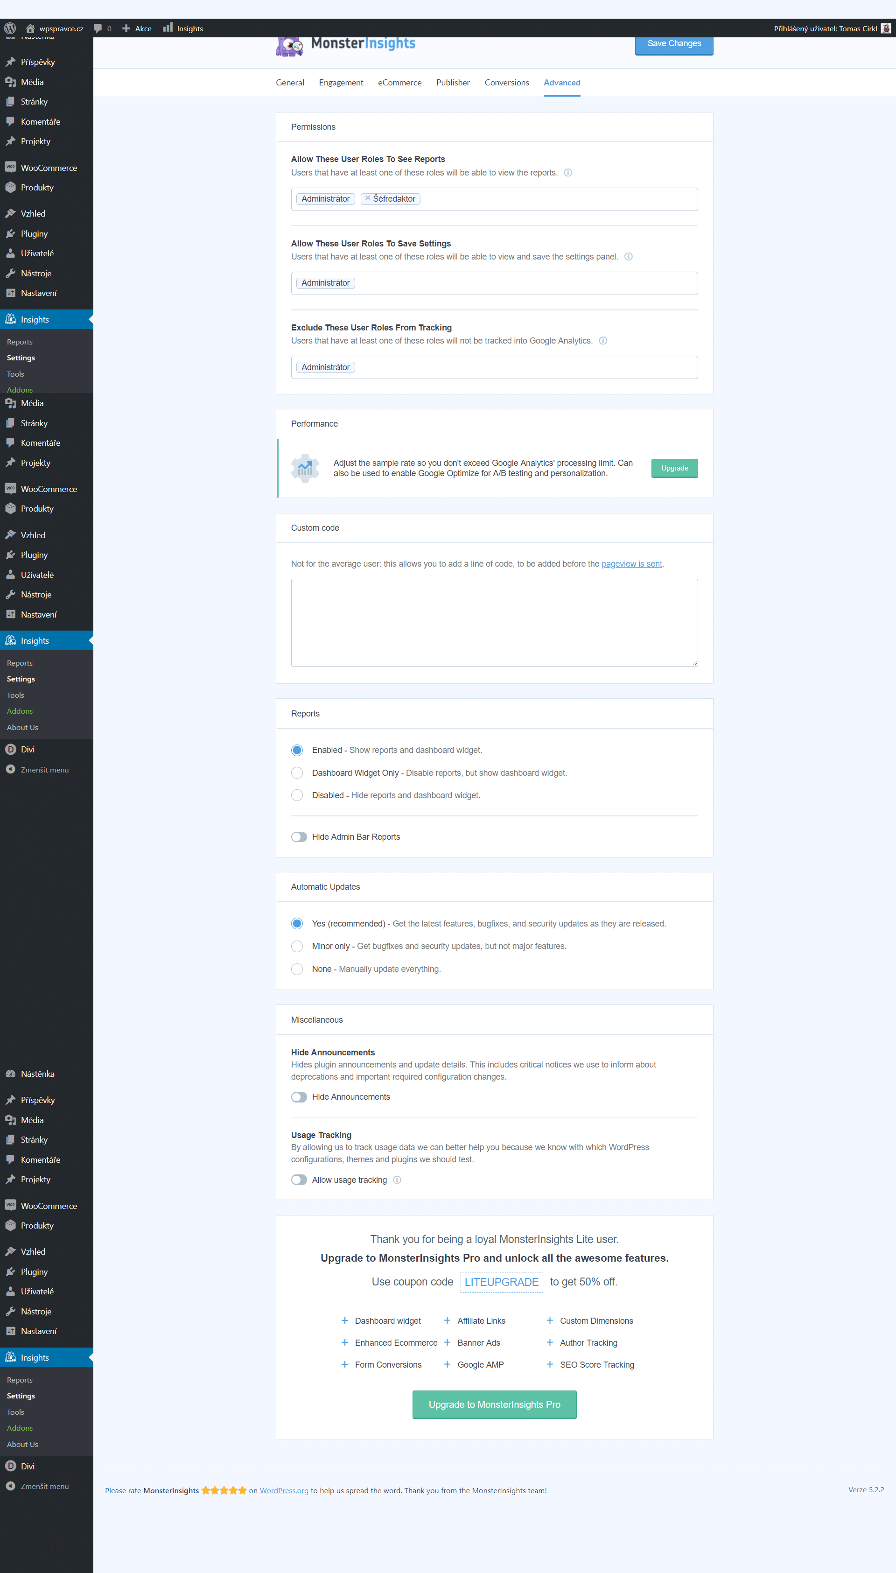Click the 'Form Conversions' feature text
Screen dimensions: 896x1573
tap(388, 1364)
